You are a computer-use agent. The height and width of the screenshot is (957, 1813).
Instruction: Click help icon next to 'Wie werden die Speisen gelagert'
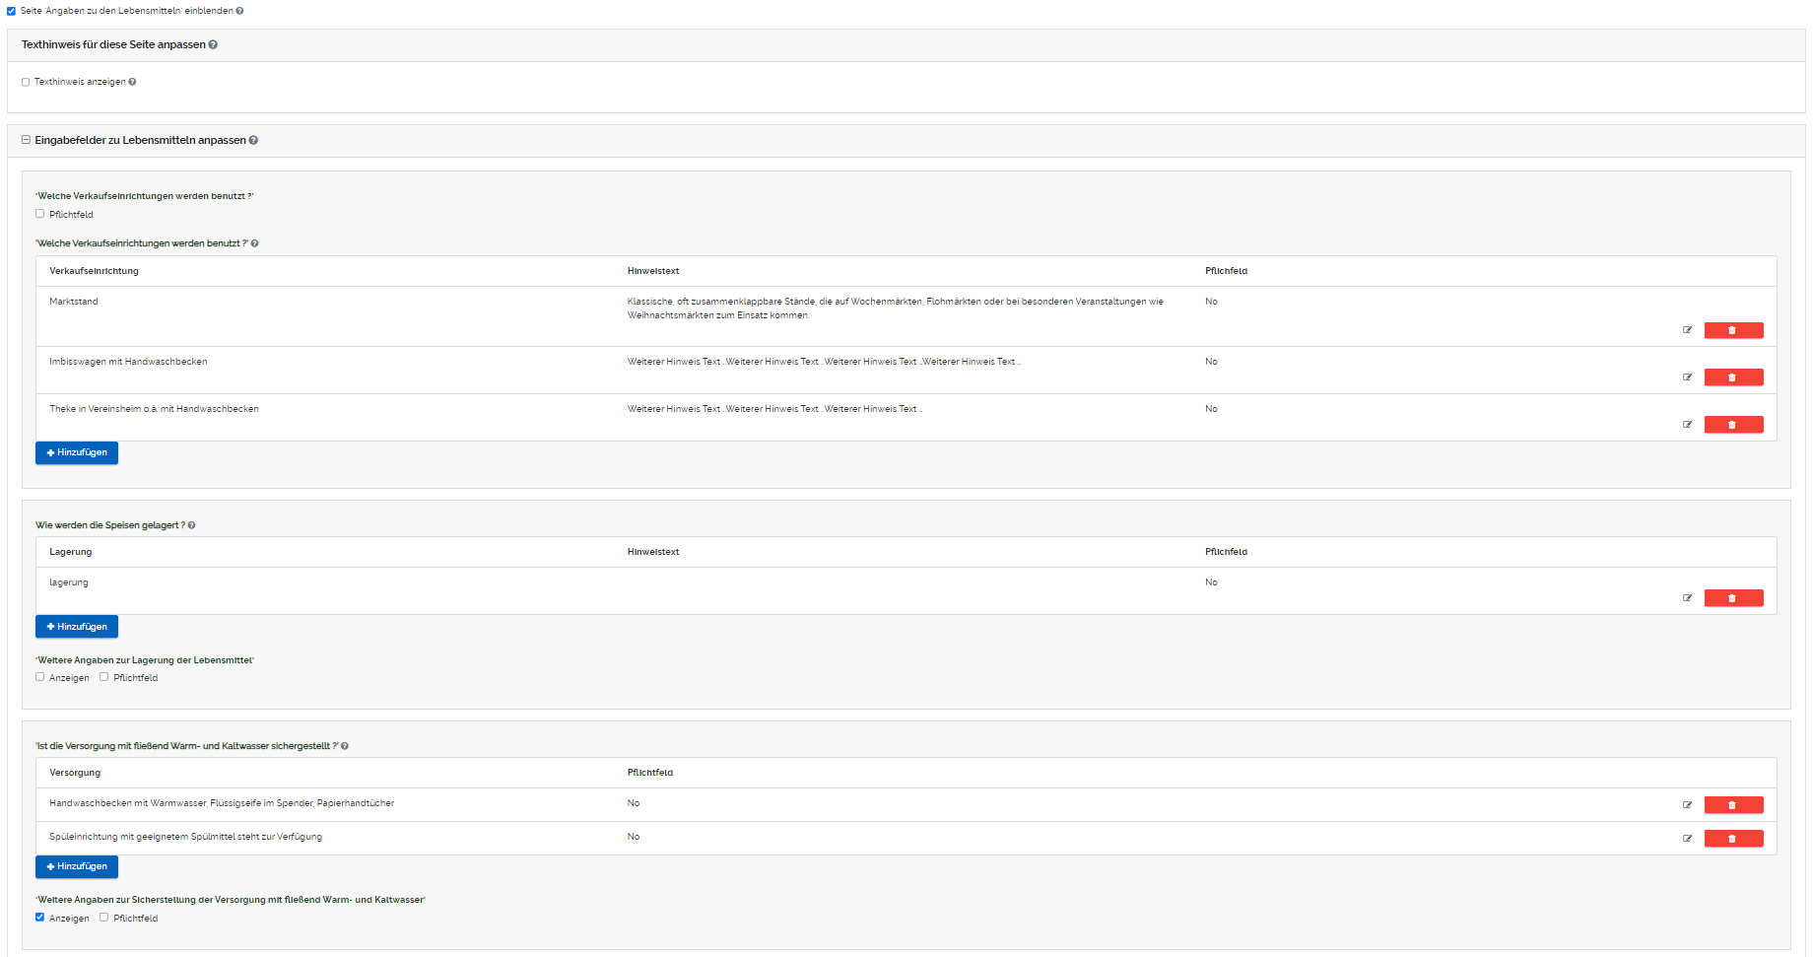tap(191, 525)
